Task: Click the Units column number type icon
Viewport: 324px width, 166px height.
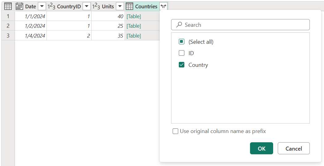Action: (x=96, y=6)
